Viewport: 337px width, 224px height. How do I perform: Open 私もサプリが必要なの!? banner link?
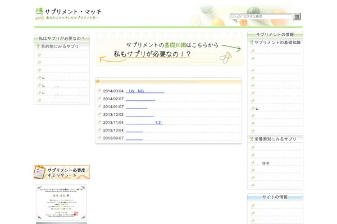point(152,54)
